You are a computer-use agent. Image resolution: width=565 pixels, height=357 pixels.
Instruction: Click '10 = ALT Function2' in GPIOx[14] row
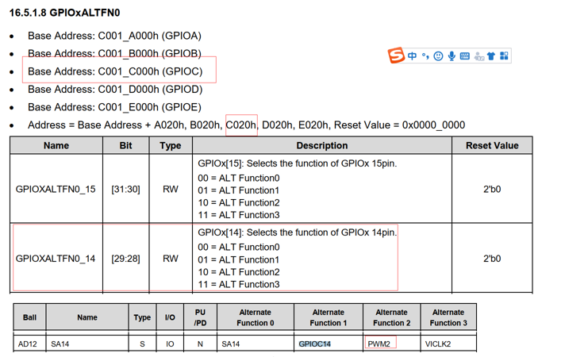(x=239, y=272)
